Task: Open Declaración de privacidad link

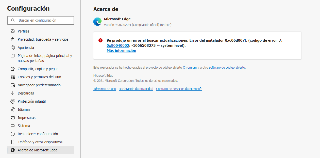Action: tap(136, 89)
